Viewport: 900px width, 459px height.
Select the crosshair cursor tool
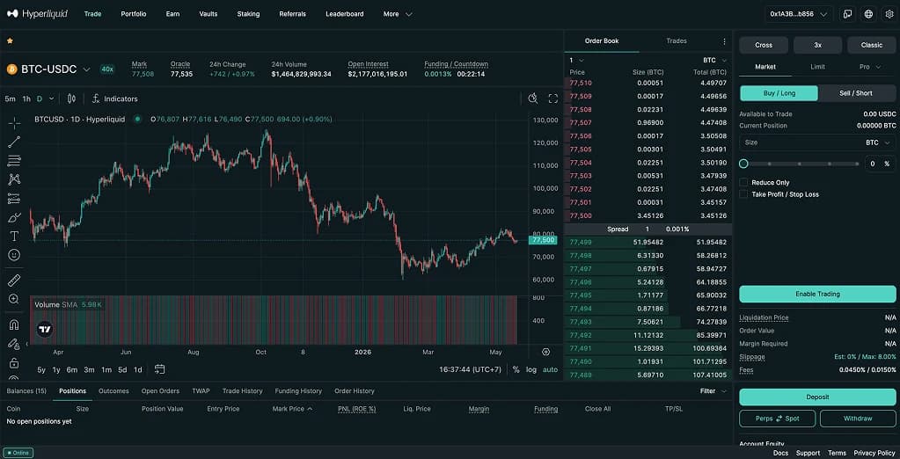14,123
